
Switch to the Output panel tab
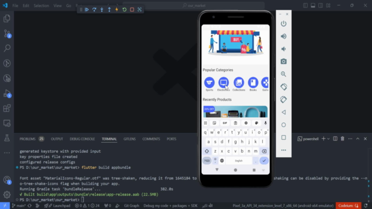pos(57,139)
